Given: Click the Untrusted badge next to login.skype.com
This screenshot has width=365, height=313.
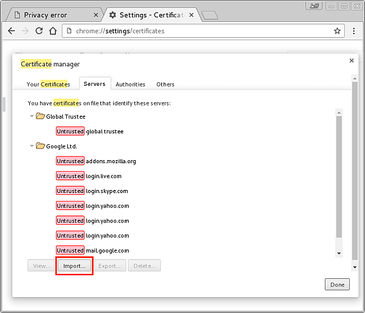Looking at the screenshot, I should point(70,191).
